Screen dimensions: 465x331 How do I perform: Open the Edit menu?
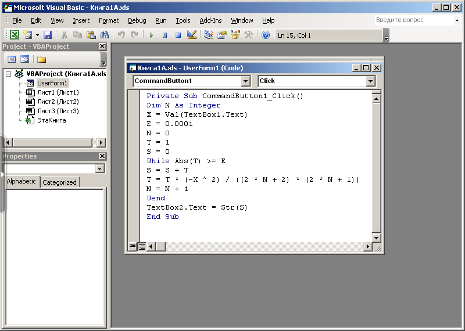click(x=36, y=20)
